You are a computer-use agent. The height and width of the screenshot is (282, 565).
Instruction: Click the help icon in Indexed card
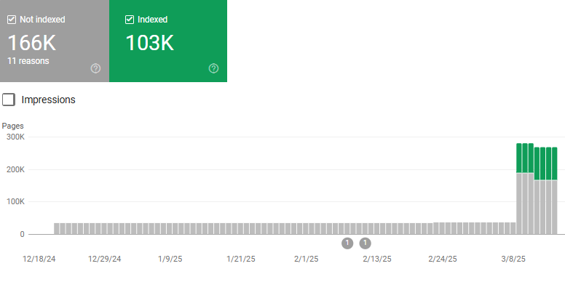(213, 68)
